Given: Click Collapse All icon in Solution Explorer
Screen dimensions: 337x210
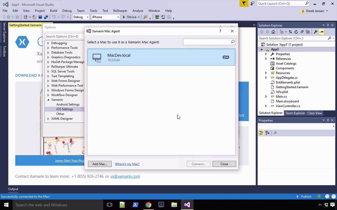Looking at the screenshot, I should pyautogui.click(x=302, y=32).
